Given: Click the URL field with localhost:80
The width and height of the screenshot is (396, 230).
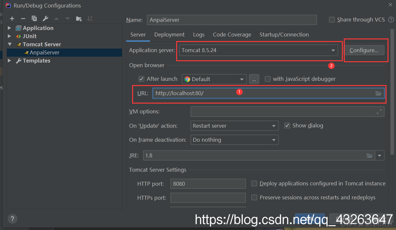Looking at the screenshot, I should (268, 93).
